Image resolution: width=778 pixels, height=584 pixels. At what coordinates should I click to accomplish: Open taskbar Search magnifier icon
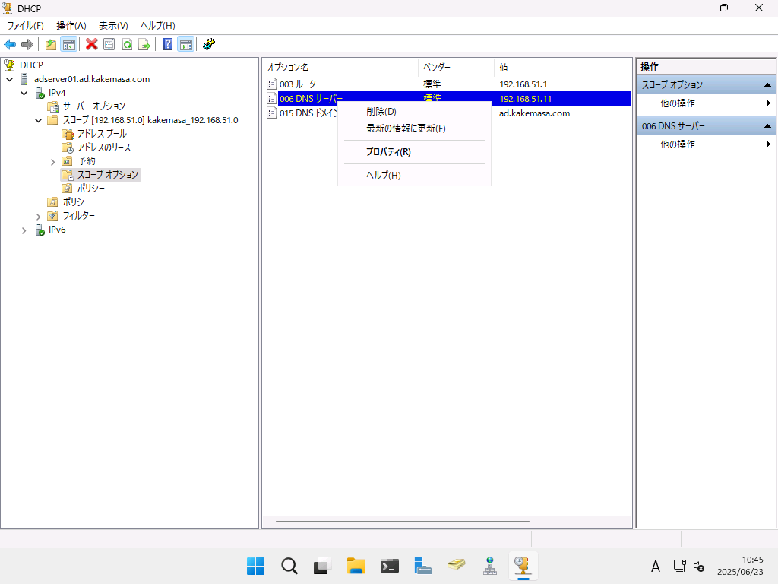[289, 566]
